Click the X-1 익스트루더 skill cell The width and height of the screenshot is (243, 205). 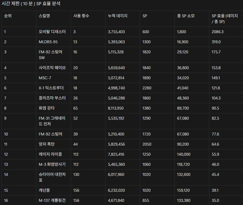click(x=51, y=88)
